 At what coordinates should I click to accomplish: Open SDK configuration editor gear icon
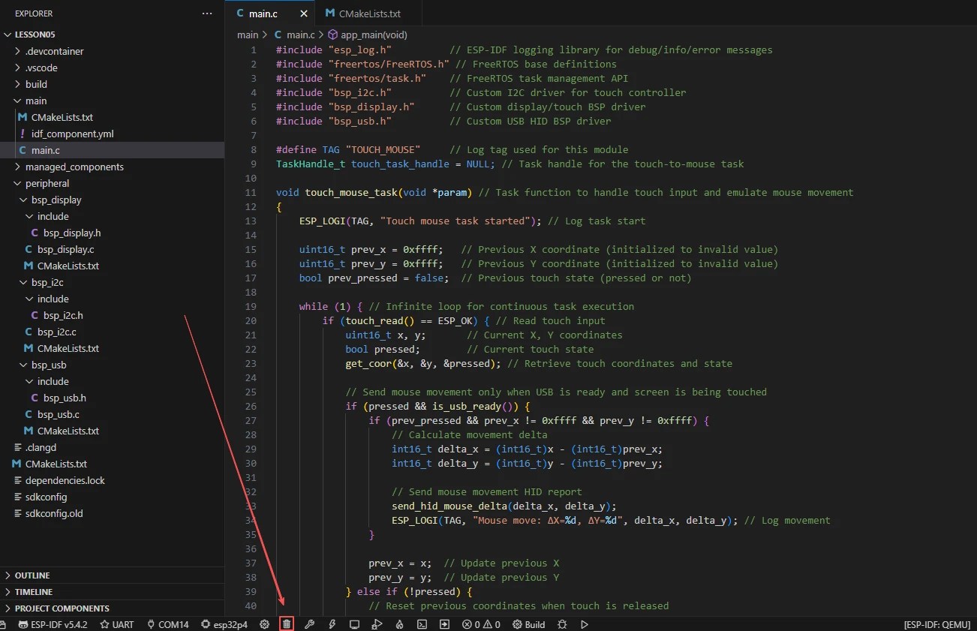264,624
